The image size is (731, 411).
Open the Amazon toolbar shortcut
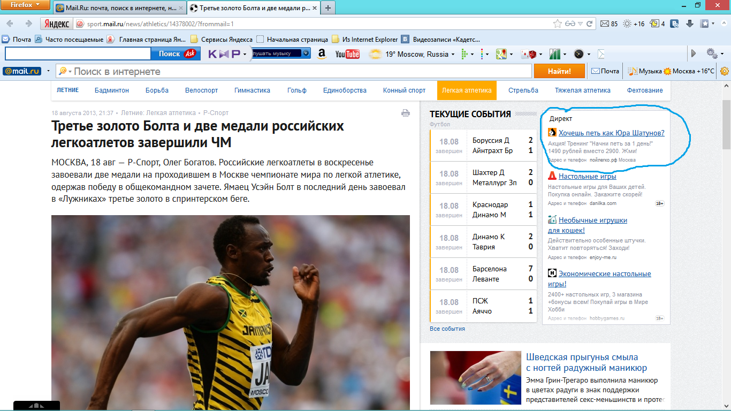322,54
